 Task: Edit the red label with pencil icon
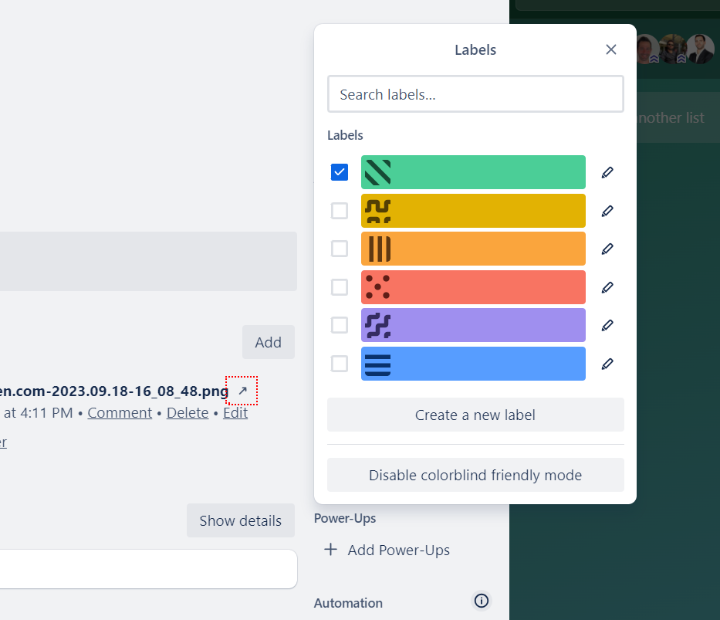click(x=607, y=287)
